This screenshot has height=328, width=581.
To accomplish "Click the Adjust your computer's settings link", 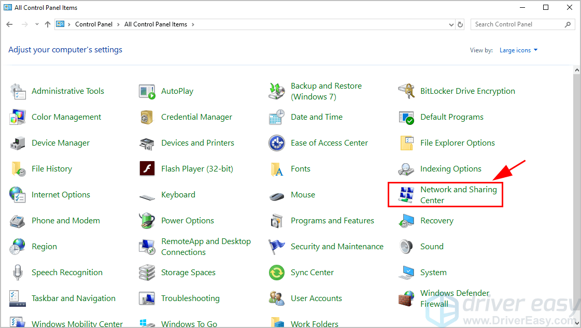I will point(65,50).
